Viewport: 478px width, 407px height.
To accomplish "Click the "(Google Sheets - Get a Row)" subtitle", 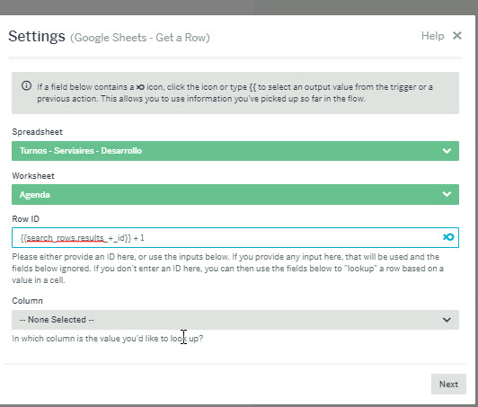I will point(140,38).
